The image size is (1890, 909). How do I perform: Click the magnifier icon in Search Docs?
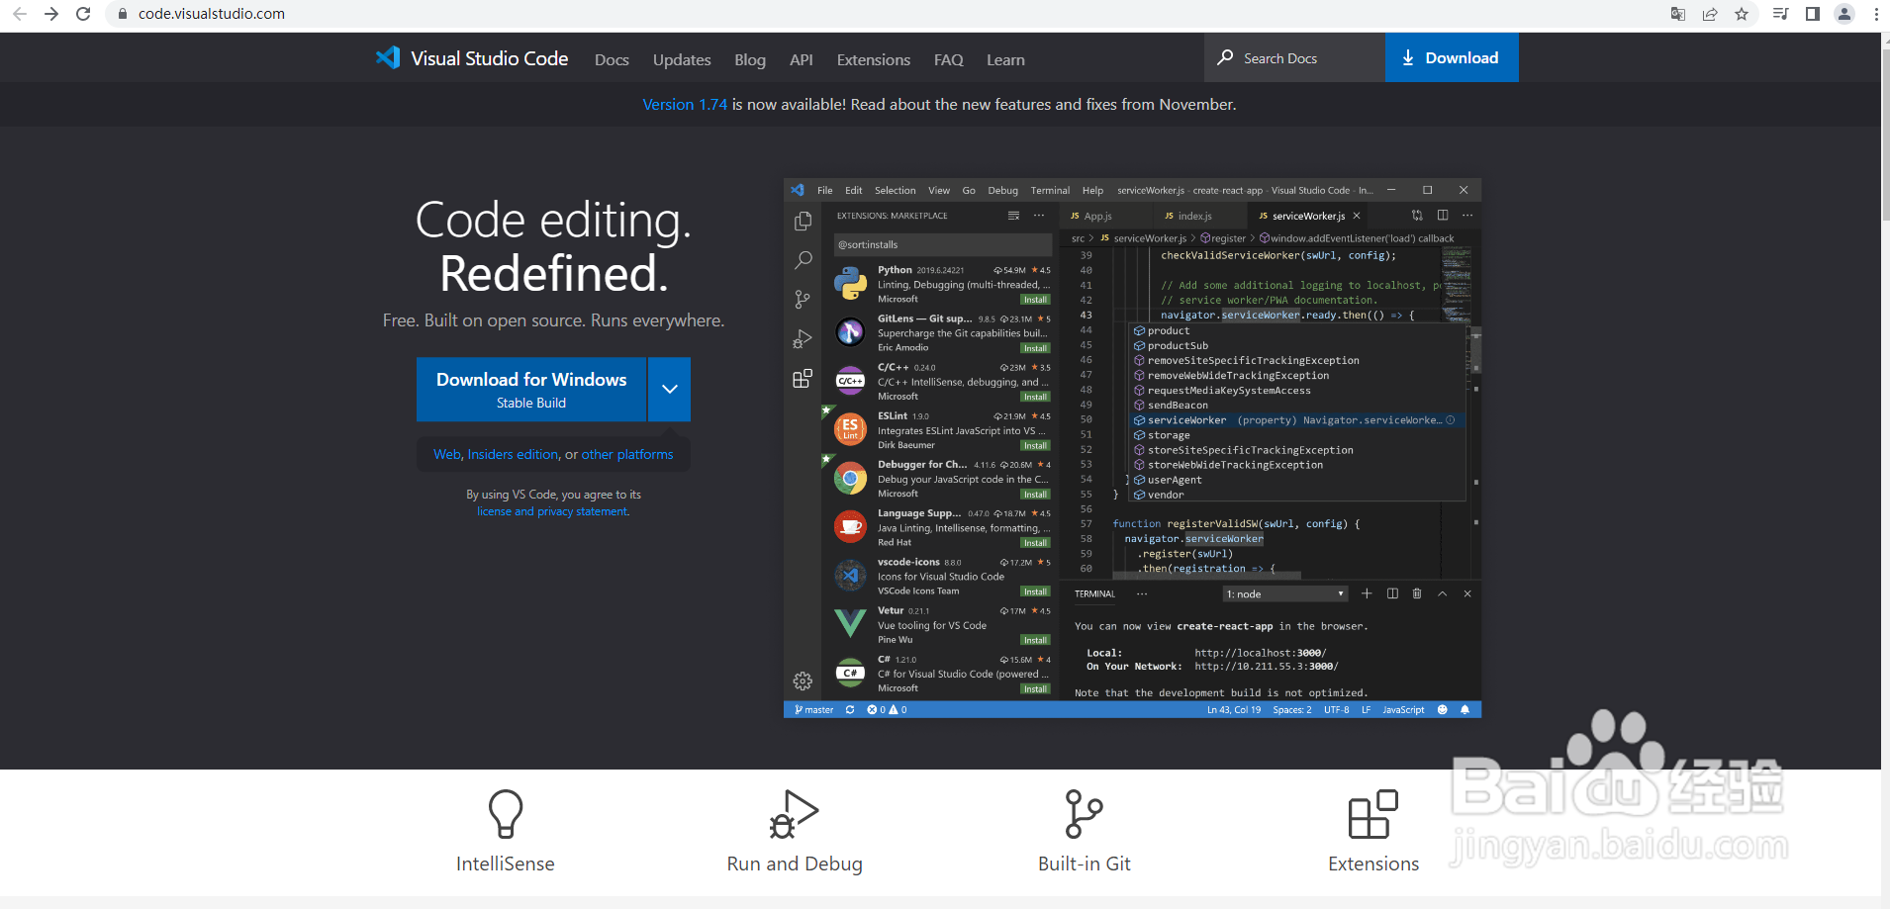1225,57
